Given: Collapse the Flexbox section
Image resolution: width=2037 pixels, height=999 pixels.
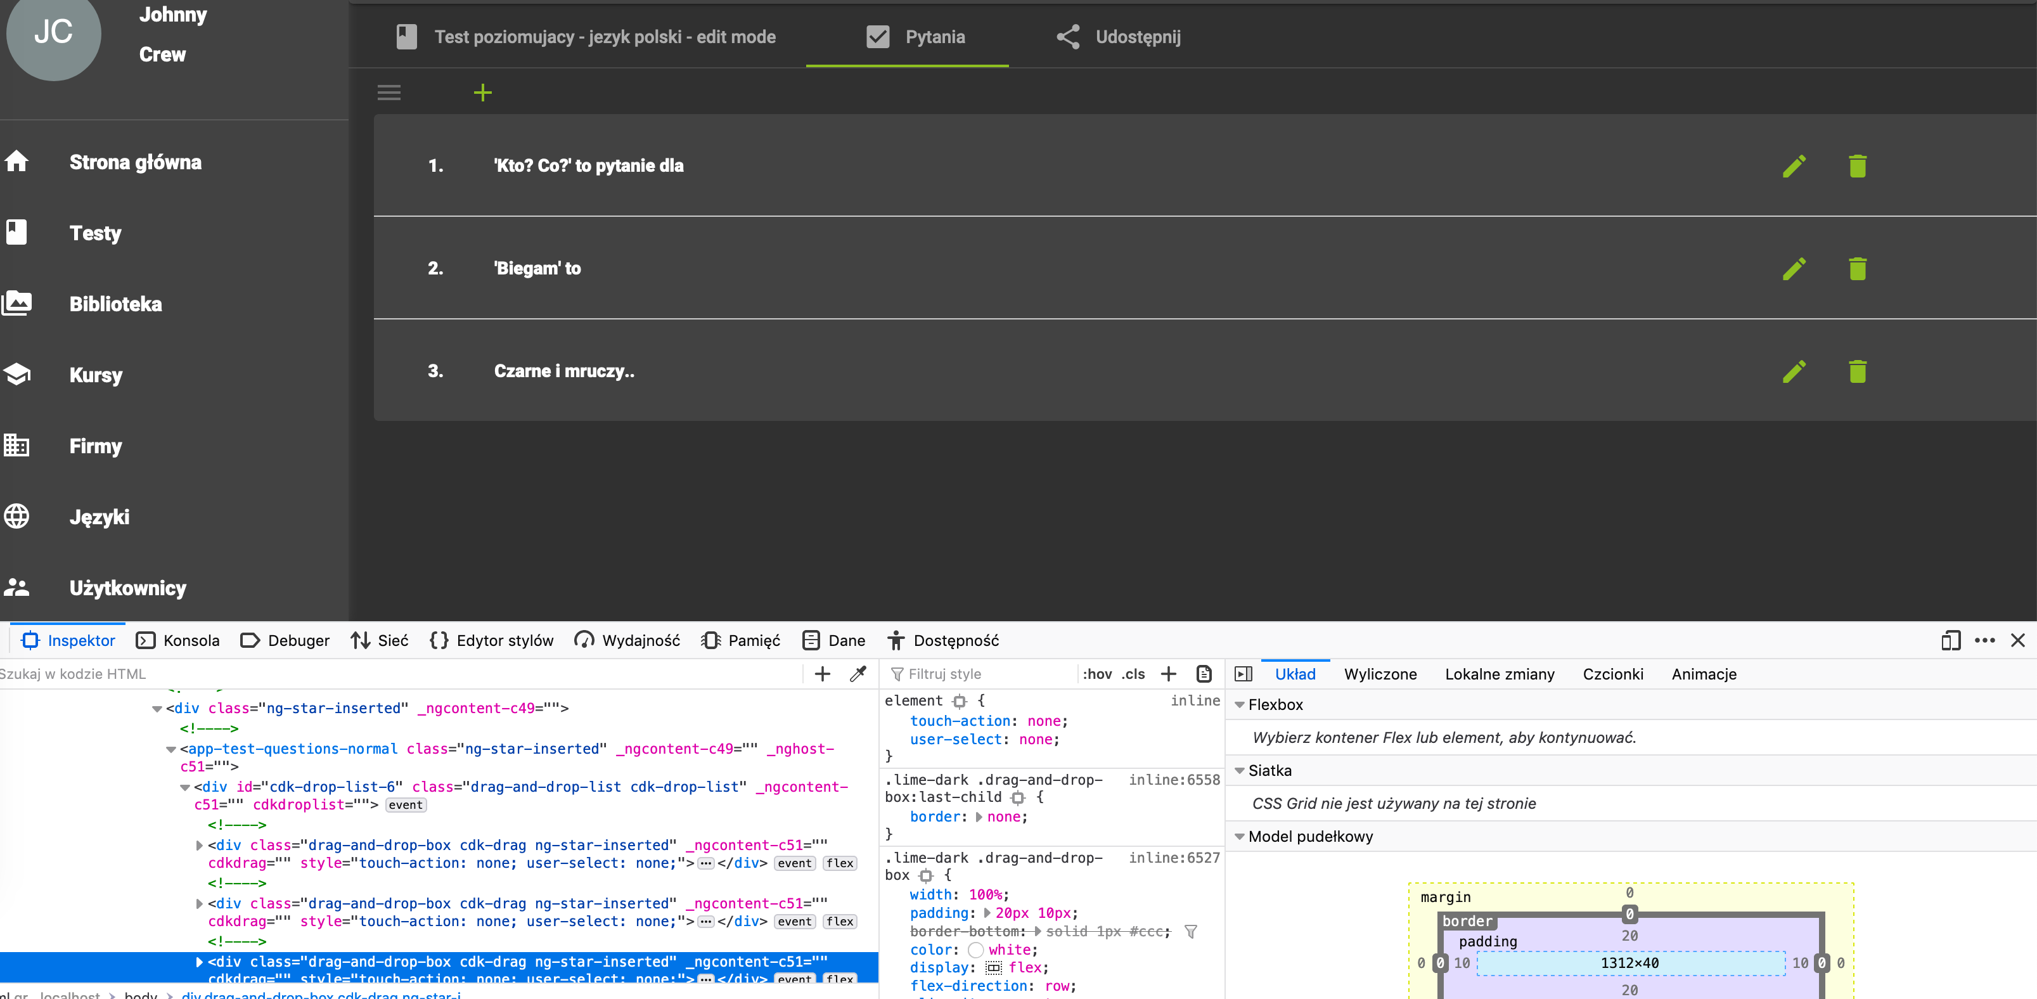Looking at the screenshot, I should [x=1239, y=705].
